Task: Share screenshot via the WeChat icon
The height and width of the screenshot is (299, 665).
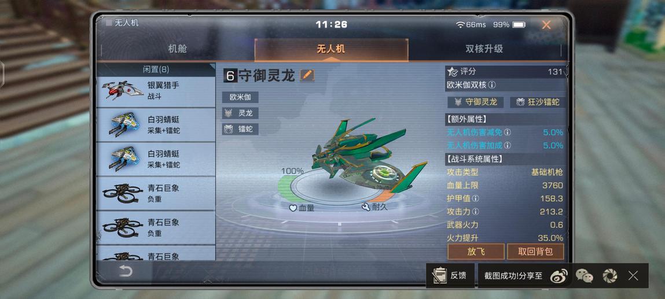Action: (584, 276)
